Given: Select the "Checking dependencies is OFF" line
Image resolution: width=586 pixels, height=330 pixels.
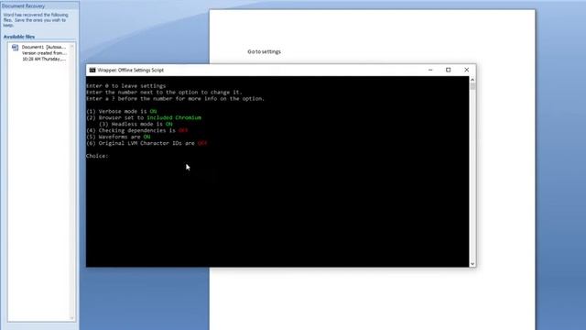Looking at the screenshot, I should coord(137,130).
